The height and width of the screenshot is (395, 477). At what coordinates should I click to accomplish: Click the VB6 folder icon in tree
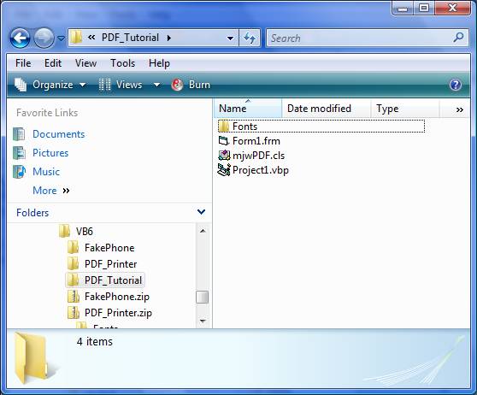coord(64,231)
